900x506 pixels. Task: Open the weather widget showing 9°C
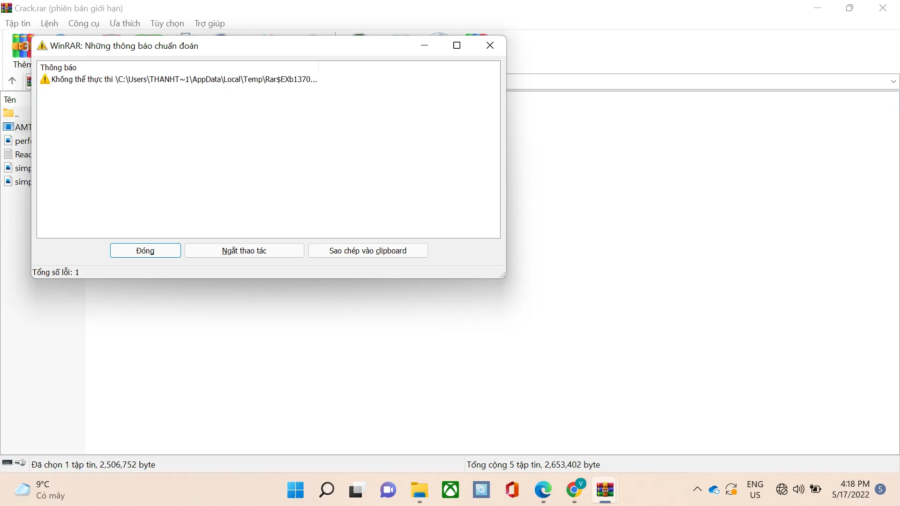40,490
